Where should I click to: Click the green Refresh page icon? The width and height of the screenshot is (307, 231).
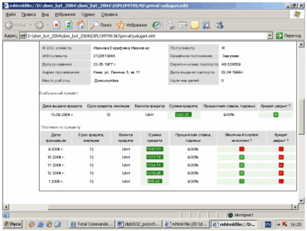tap(69, 25)
